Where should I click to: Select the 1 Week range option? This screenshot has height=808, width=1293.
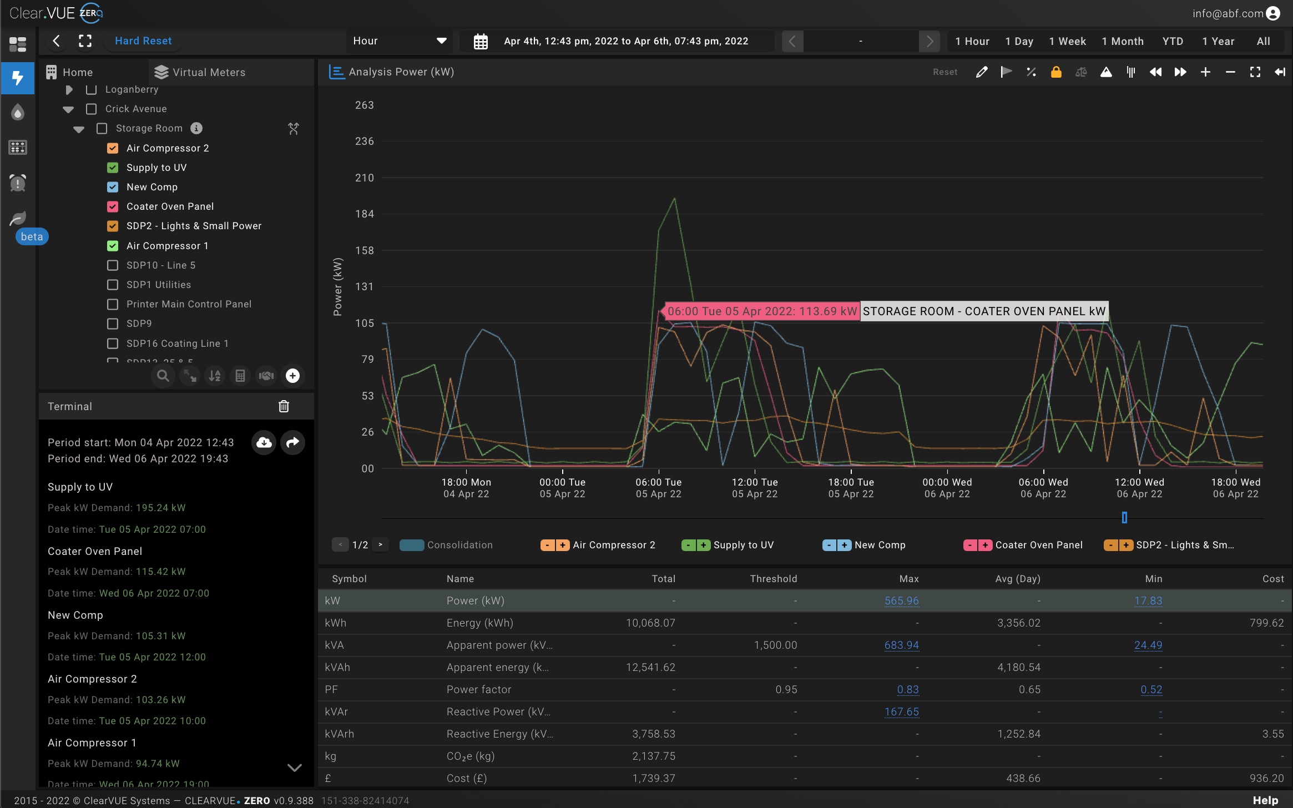1067,41
